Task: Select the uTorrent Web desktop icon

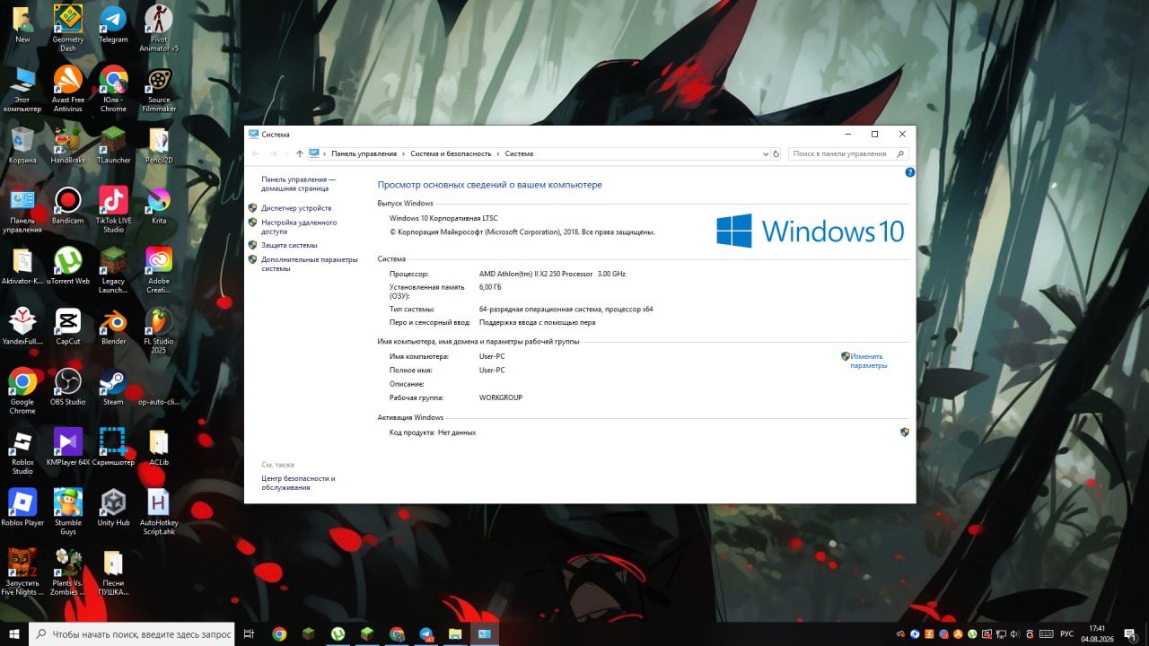Action: pyautogui.click(x=67, y=266)
